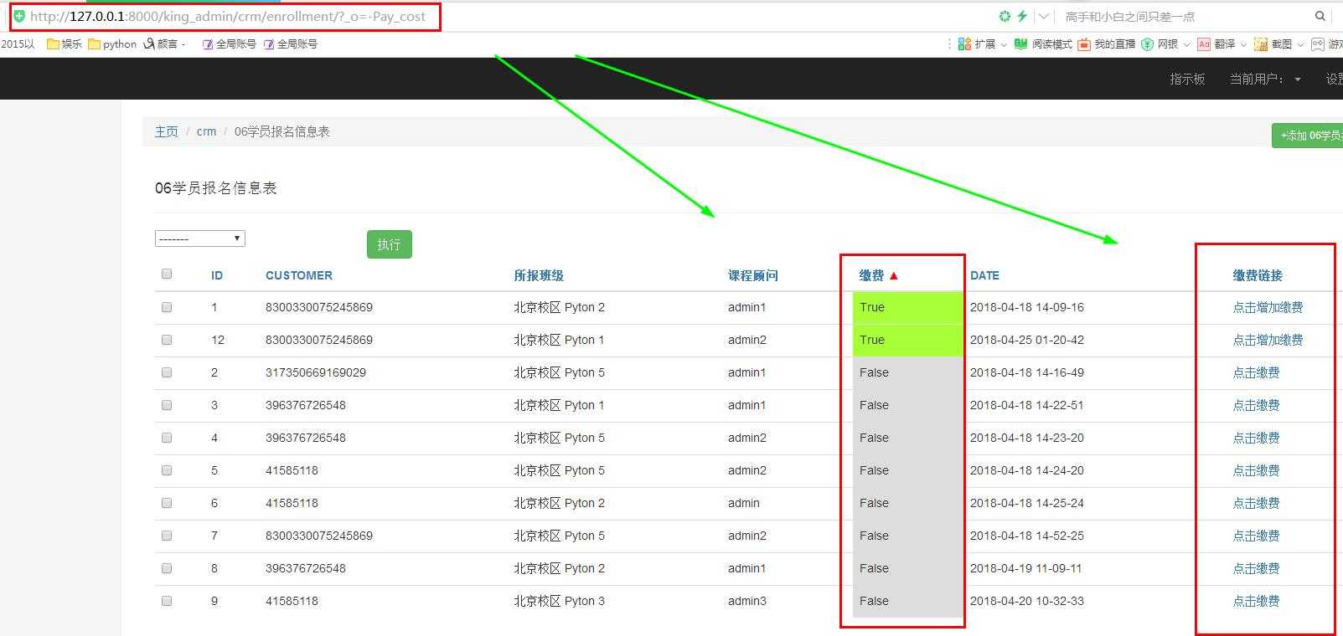Check the row with ID 4
This screenshot has height=636, width=1343.
pyautogui.click(x=167, y=438)
